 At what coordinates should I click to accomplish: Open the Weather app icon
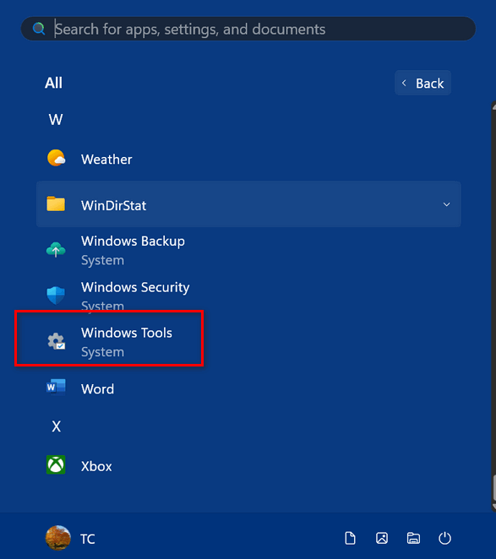pyautogui.click(x=56, y=158)
